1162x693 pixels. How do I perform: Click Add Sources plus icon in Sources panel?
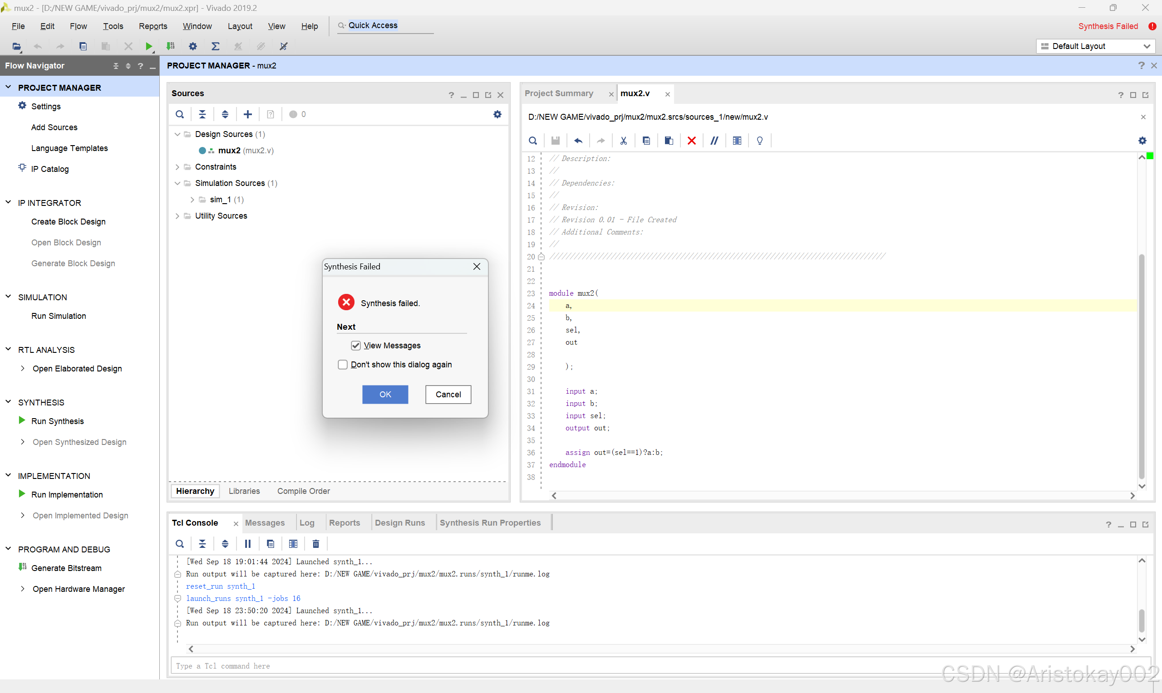pyautogui.click(x=248, y=114)
